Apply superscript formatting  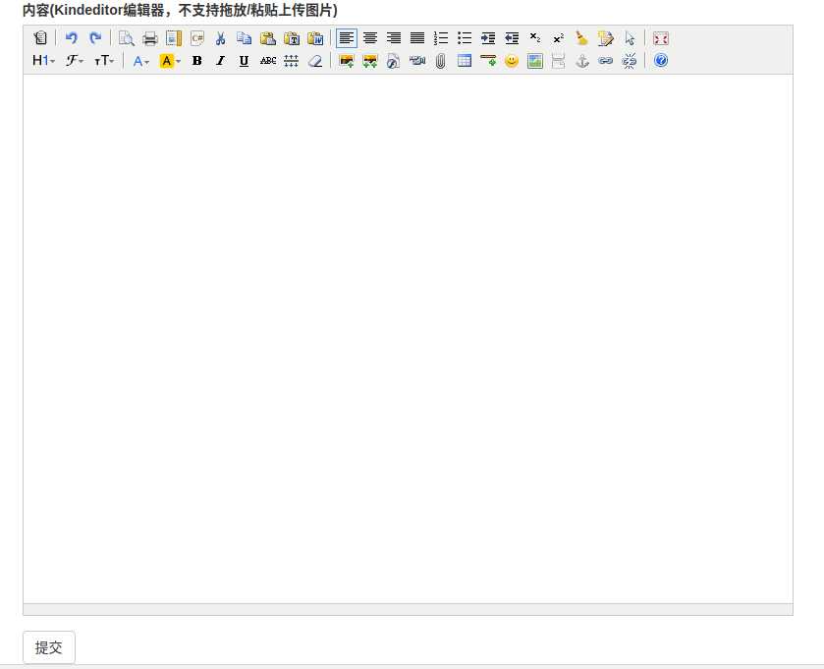558,38
